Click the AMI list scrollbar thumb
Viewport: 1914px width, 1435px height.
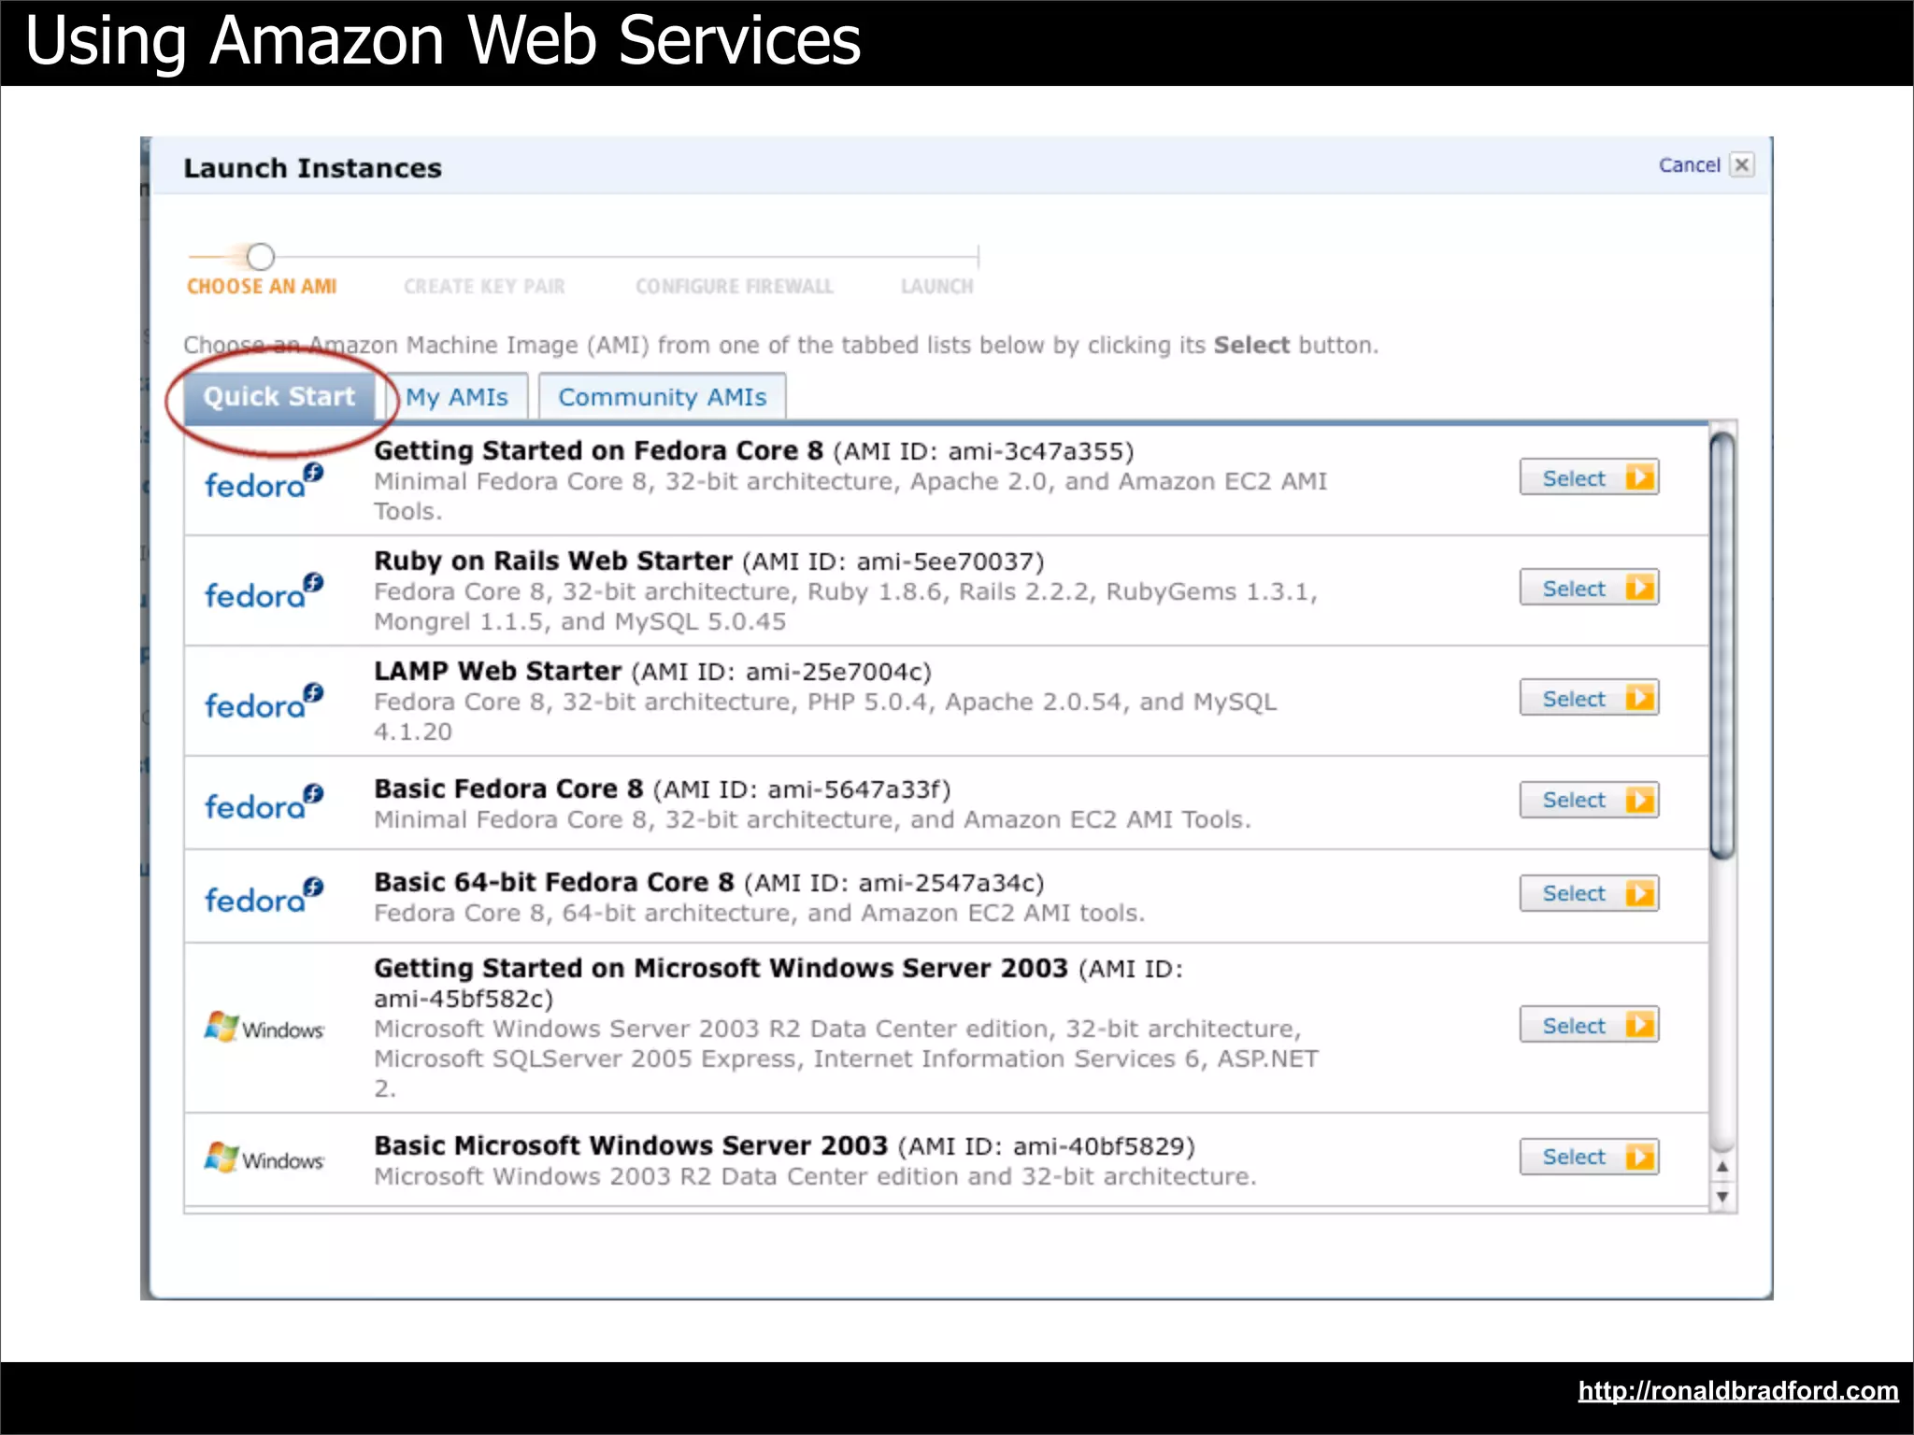(x=1722, y=645)
